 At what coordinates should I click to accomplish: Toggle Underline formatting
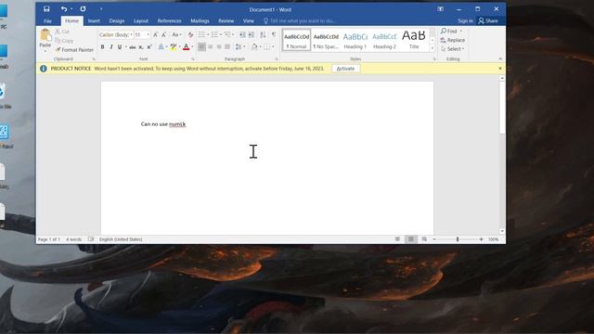[x=120, y=47]
